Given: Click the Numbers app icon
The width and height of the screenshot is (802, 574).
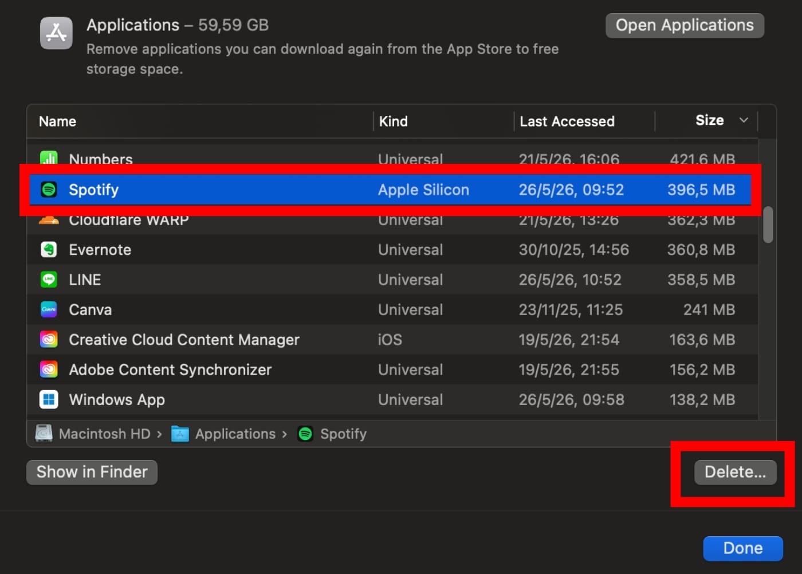Looking at the screenshot, I should [x=49, y=158].
